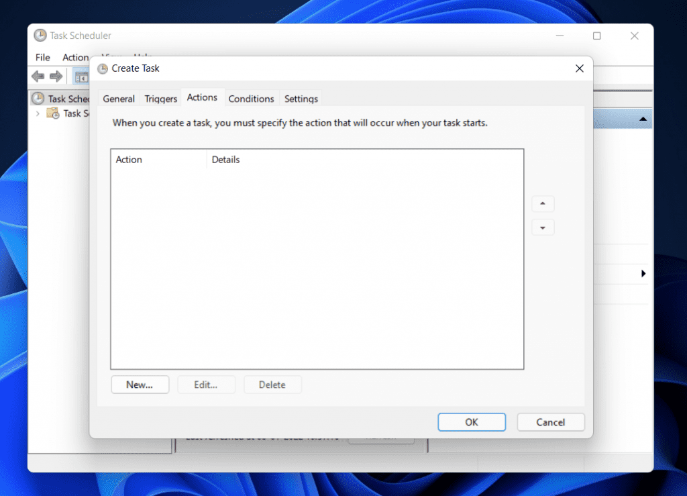Click the back navigation arrow icon
This screenshot has width=687, height=496.
tap(38, 76)
